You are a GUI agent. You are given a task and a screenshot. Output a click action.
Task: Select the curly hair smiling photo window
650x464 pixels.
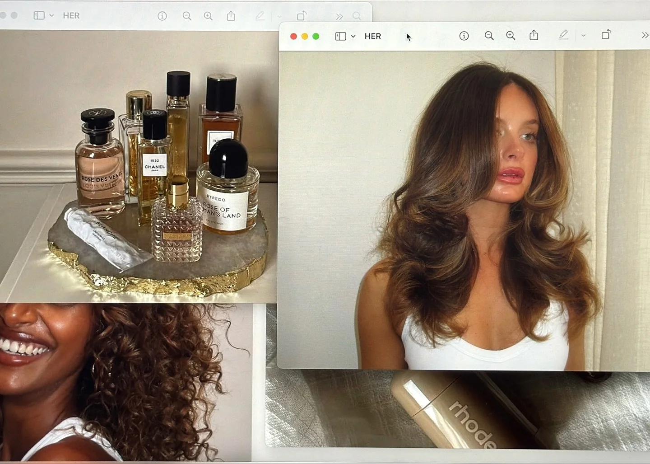[125, 382]
